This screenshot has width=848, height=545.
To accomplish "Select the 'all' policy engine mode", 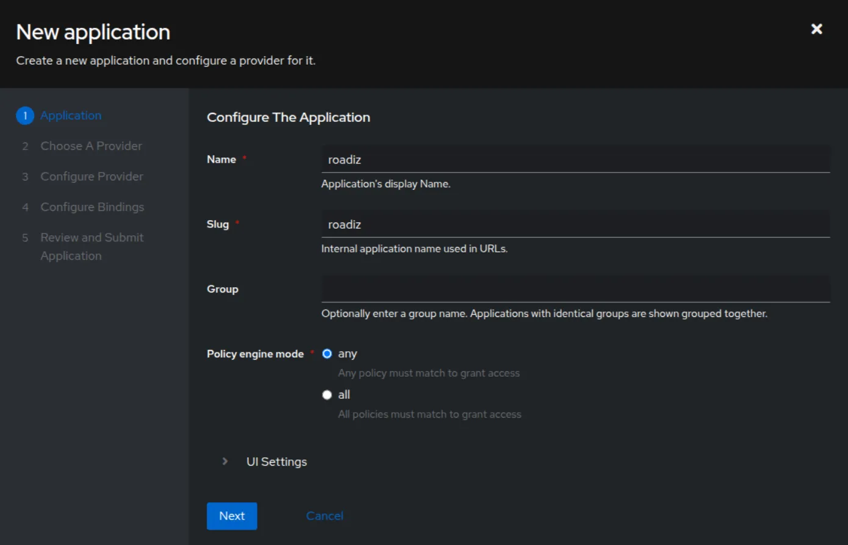I will click(x=327, y=395).
